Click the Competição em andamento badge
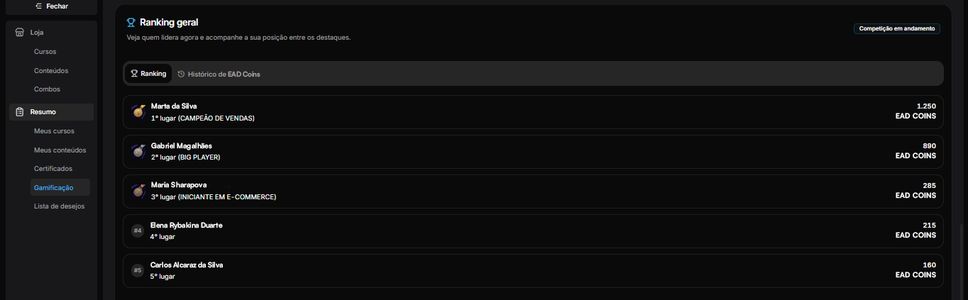 tap(897, 29)
